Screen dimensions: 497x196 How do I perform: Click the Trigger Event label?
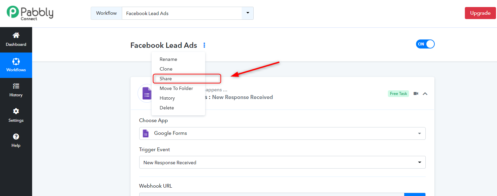(x=155, y=150)
